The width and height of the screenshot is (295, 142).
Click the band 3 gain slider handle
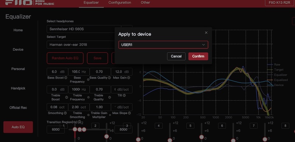pos(138,139)
